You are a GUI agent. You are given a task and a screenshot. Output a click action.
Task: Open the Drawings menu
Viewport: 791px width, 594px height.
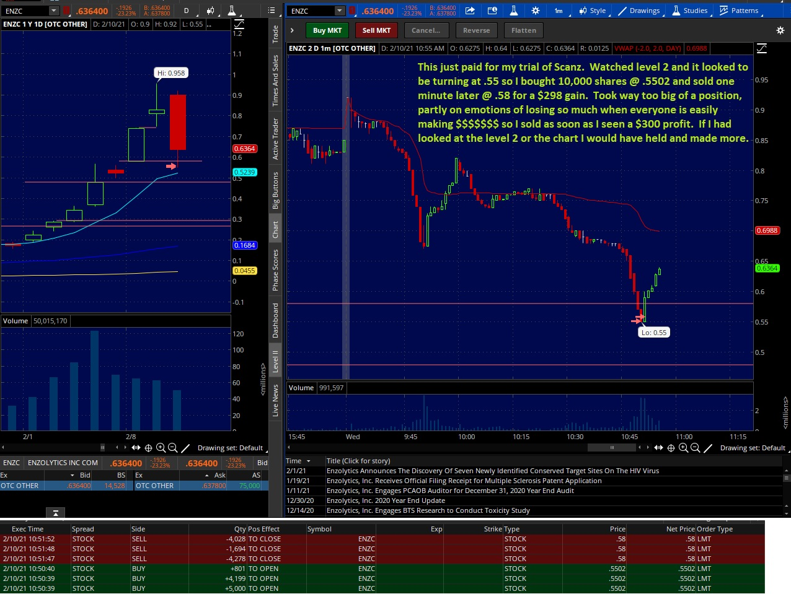point(639,11)
